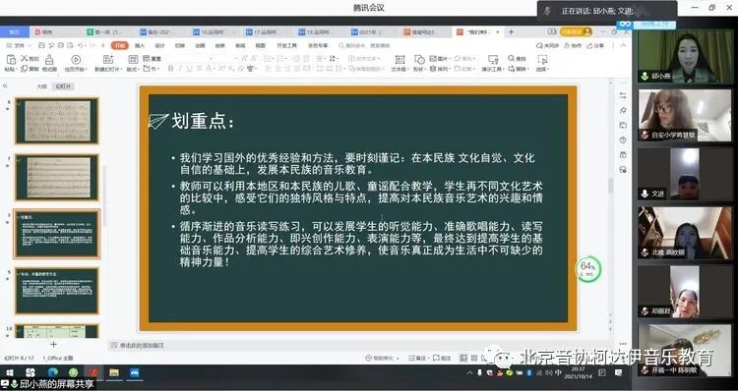Click the Collaborate (协作) icon

[574, 45]
